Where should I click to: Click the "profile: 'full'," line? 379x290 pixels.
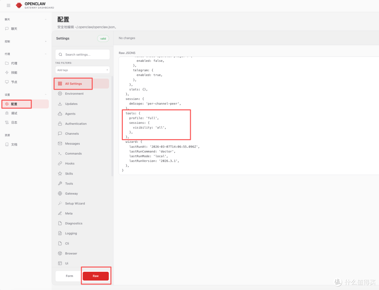(144, 118)
